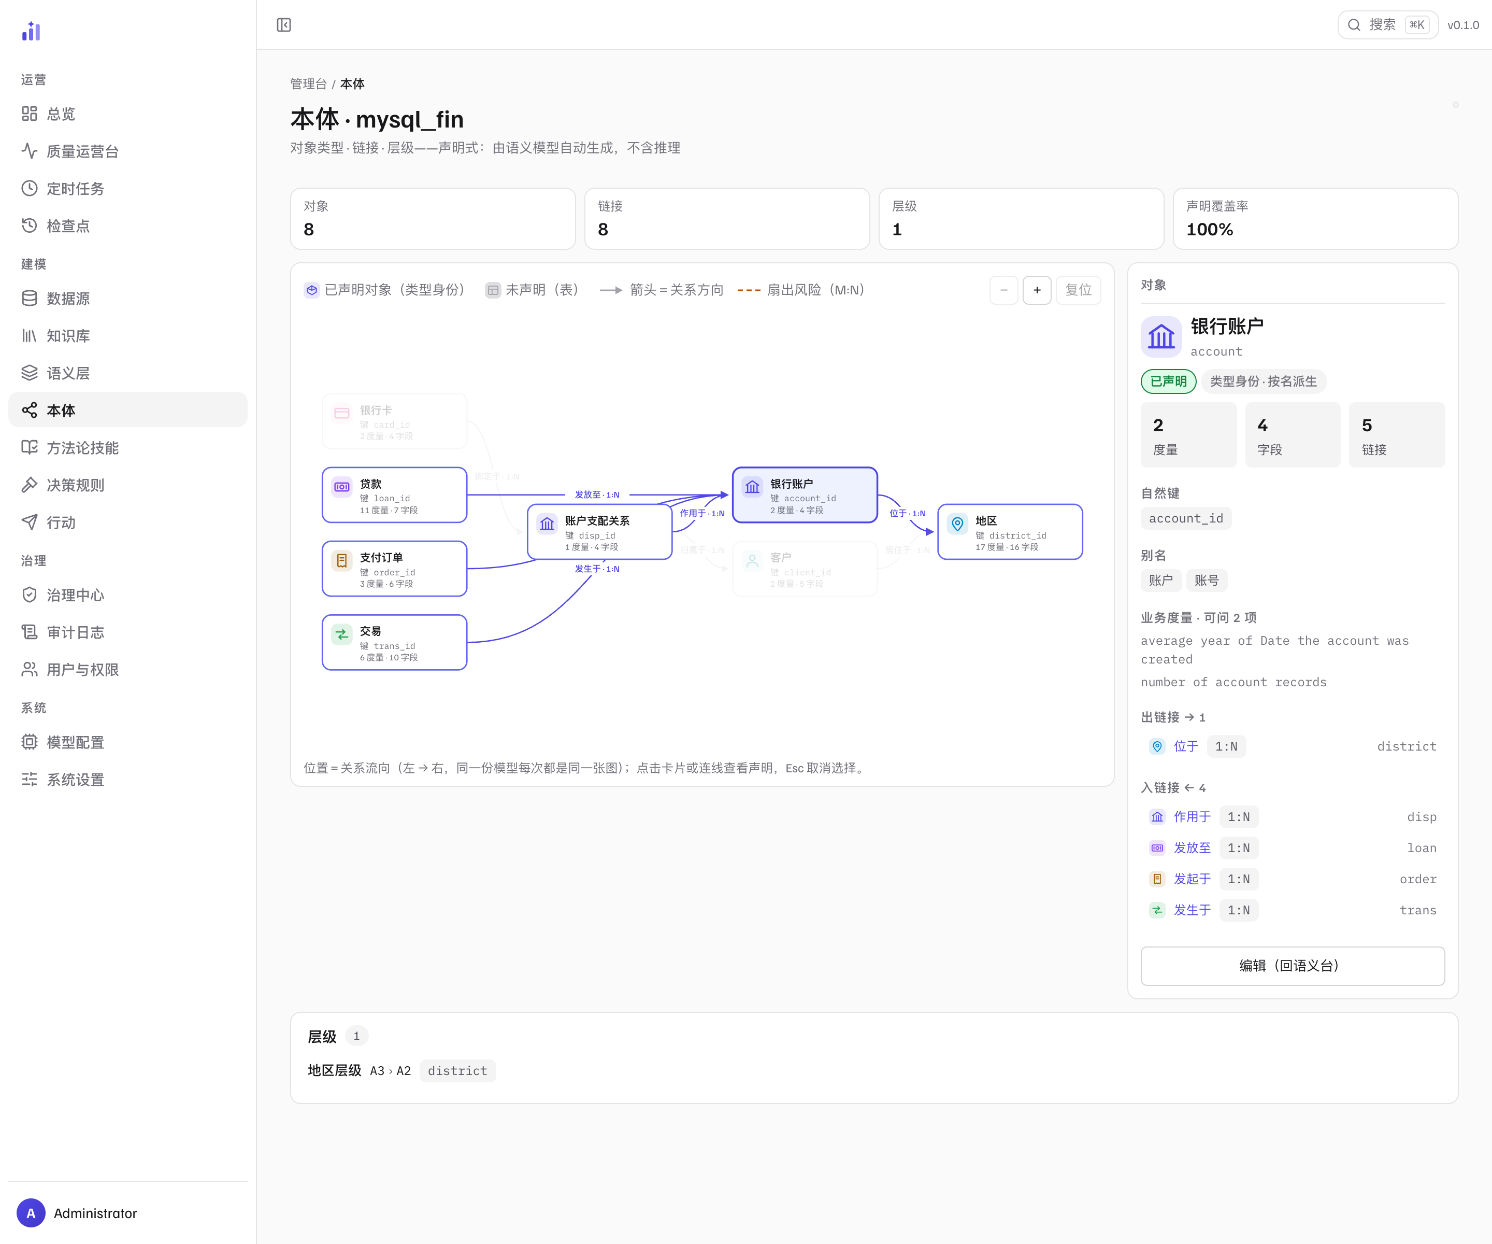Zoom out the graph with minus button
1492x1244 pixels.
1003,290
